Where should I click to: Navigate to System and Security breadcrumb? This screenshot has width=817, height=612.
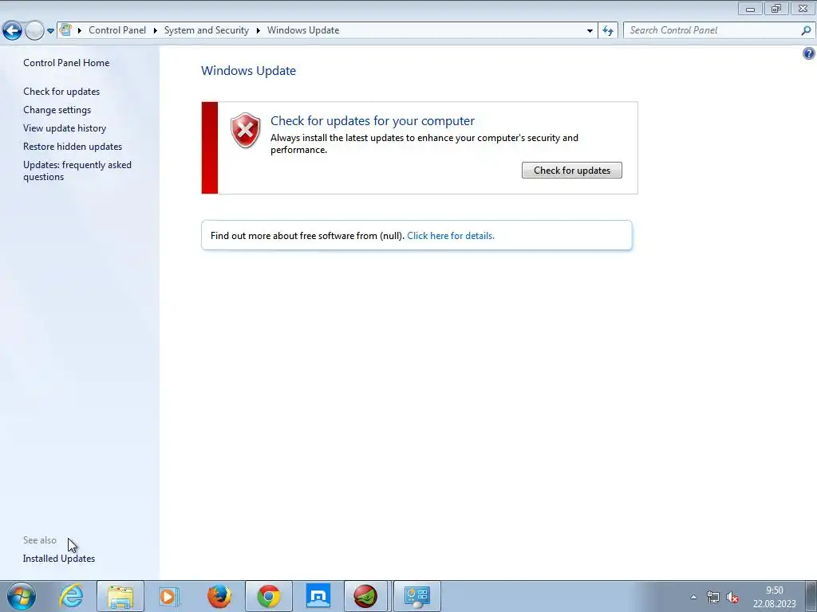(x=207, y=30)
